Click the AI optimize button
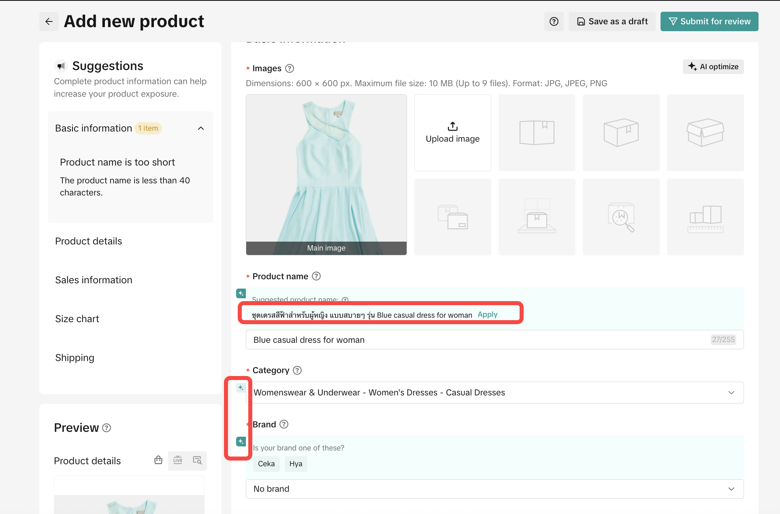This screenshot has height=514, width=780. point(713,67)
